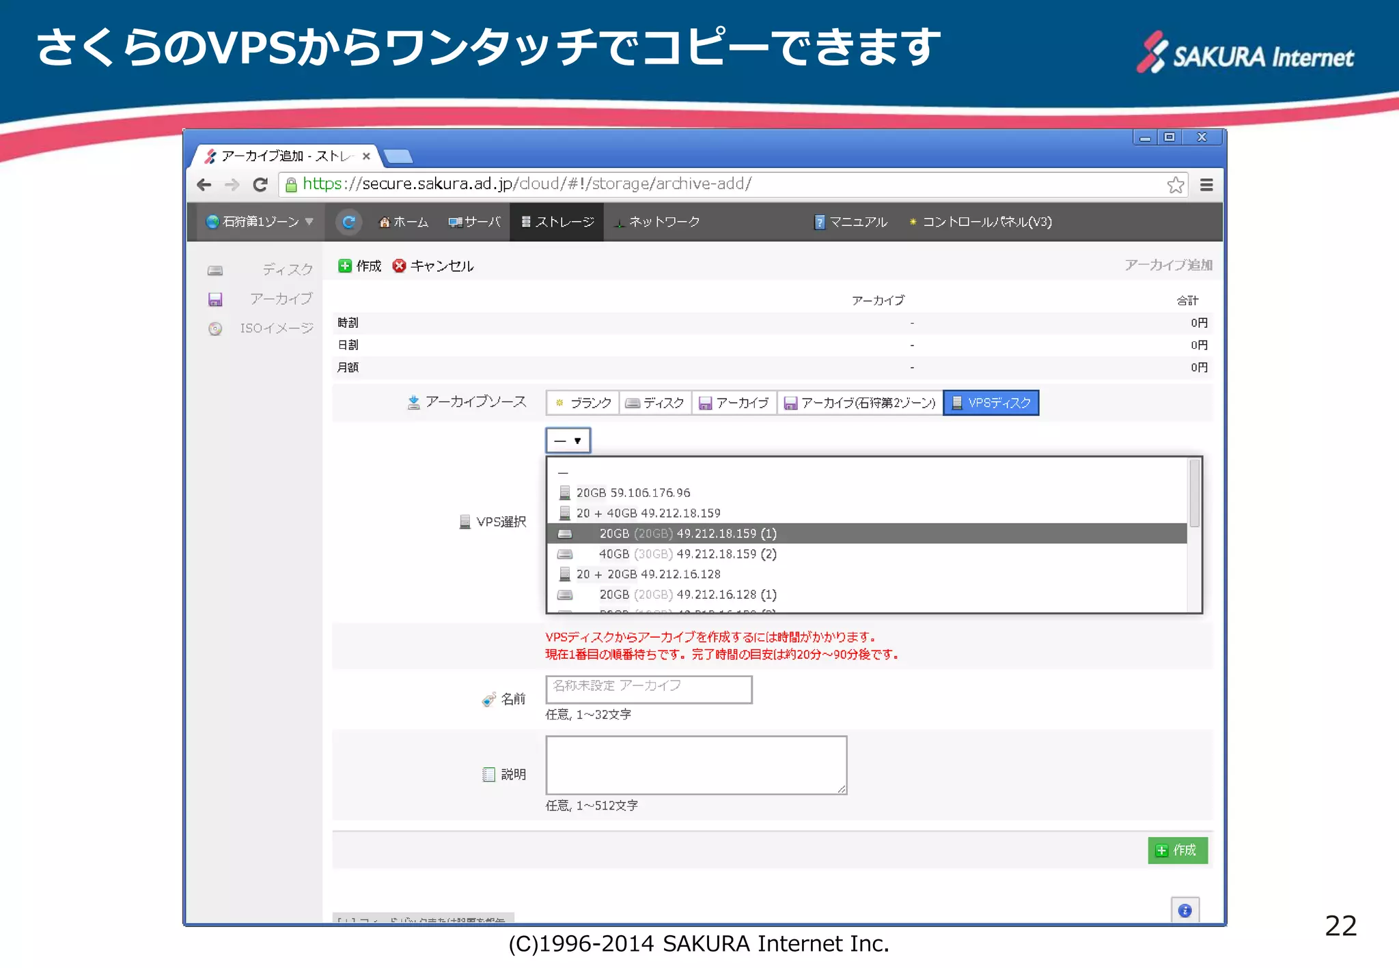Click the browser back arrow
Screen dimensions: 1399x968
click(204, 185)
